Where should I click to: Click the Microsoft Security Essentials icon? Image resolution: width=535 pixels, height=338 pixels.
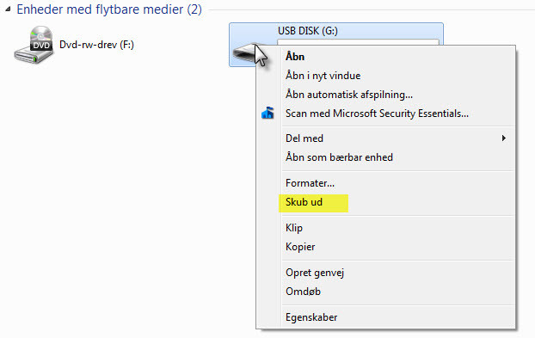[267, 113]
